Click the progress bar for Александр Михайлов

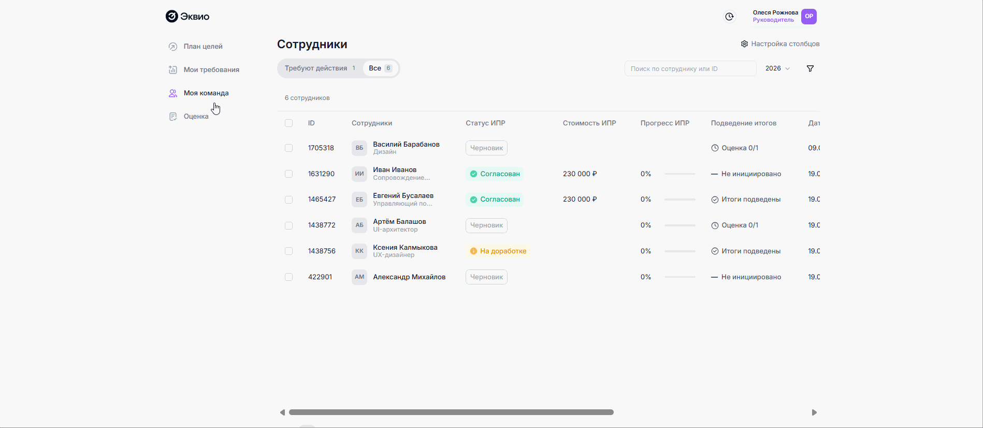[680, 277]
